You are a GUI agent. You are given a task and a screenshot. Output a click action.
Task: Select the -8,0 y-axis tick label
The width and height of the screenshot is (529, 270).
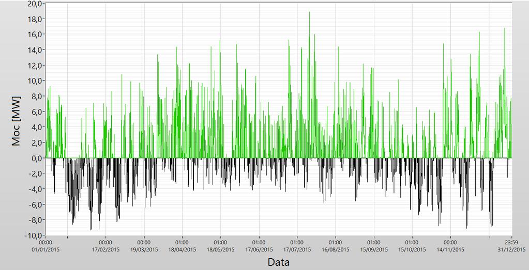(x=36, y=220)
